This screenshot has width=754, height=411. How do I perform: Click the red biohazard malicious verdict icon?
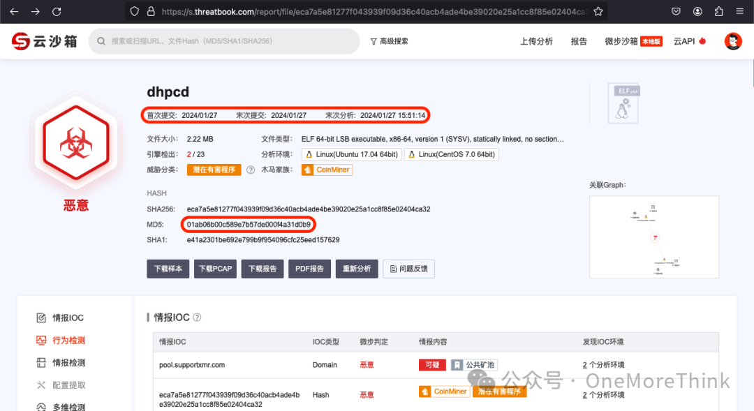(x=76, y=143)
